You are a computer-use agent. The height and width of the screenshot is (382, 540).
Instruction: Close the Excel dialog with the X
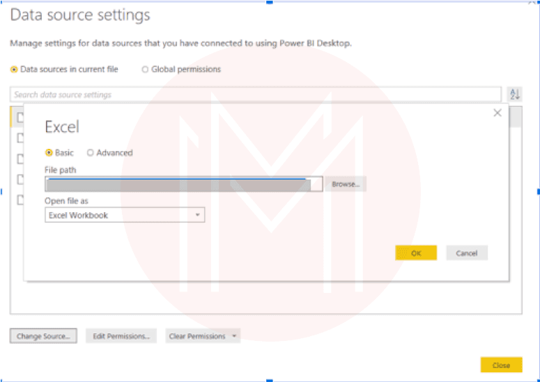497,113
